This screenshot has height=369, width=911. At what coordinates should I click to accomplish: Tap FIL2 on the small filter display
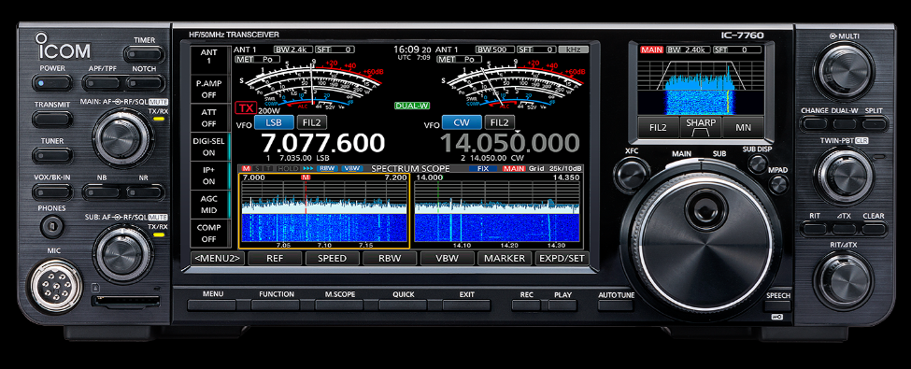point(659,127)
